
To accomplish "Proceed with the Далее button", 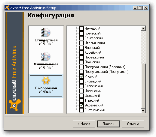I will click(x=109, y=124).
